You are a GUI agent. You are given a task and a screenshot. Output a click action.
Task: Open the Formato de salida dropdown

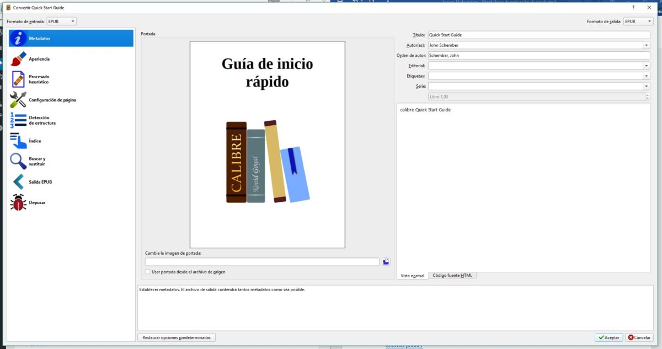[x=638, y=21]
